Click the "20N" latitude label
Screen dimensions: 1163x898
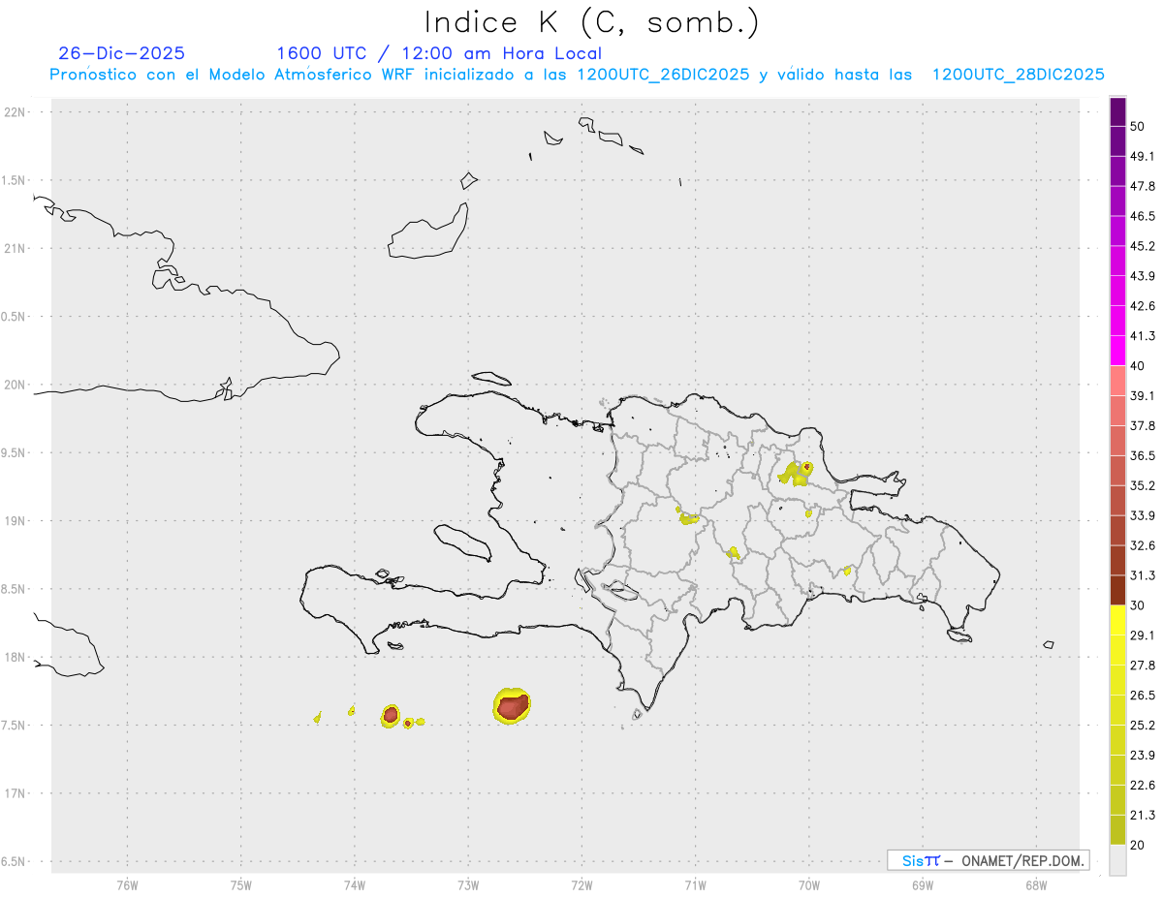coord(16,385)
